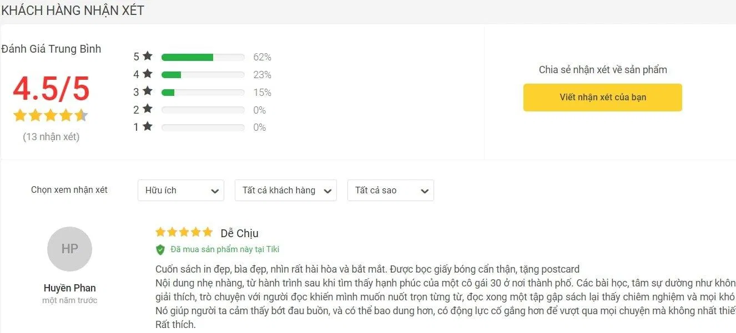This screenshot has width=736, height=333.
Task: Click the 4-star row star icon
Action: [147, 74]
